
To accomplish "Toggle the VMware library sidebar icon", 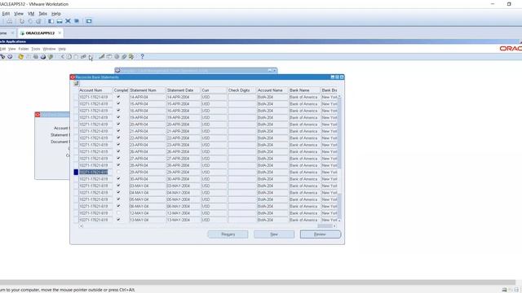I will pyautogui.click(x=51, y=21).
